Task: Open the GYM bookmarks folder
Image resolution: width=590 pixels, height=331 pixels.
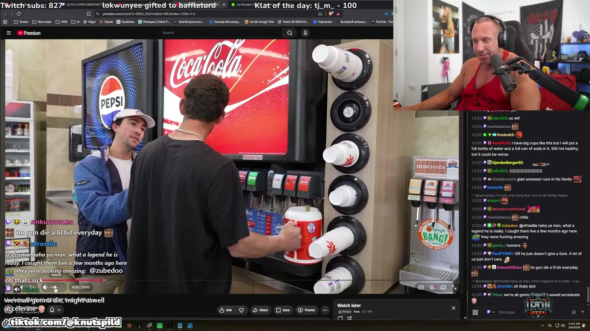Action: pos(61,22)
